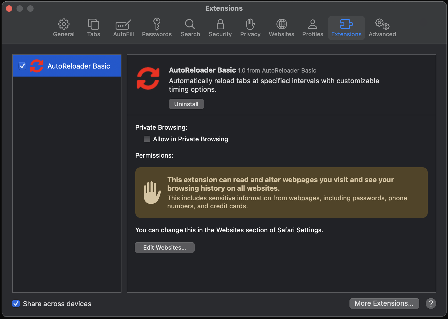Click the Uninstall button
The image size is (448, 319).
click(186, 104)
